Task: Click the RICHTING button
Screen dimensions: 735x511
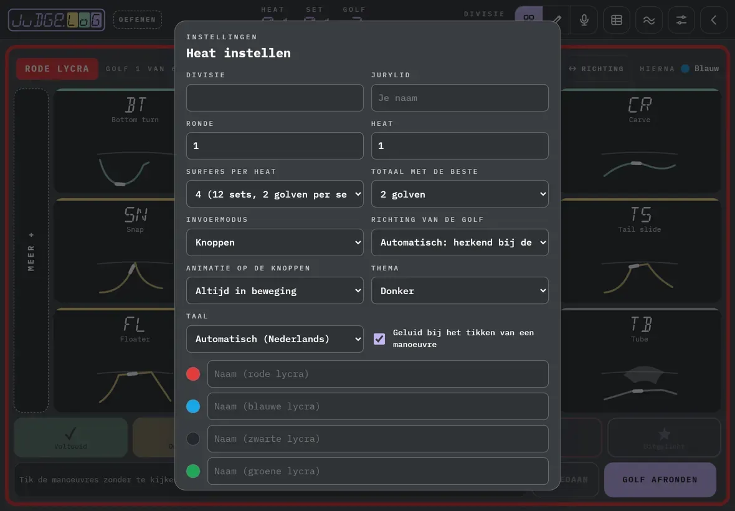Action: tap(596, 69)
